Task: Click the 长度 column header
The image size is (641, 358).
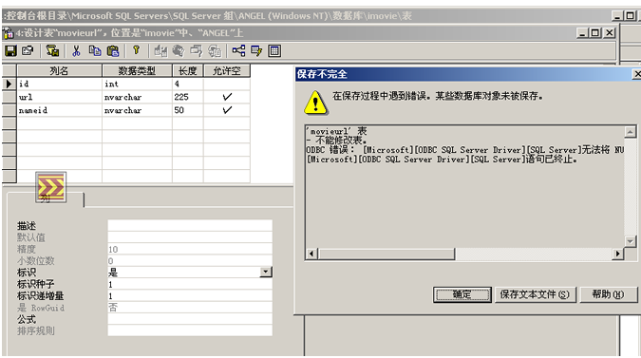Action: pyautogui.click(x=188, y=70)
